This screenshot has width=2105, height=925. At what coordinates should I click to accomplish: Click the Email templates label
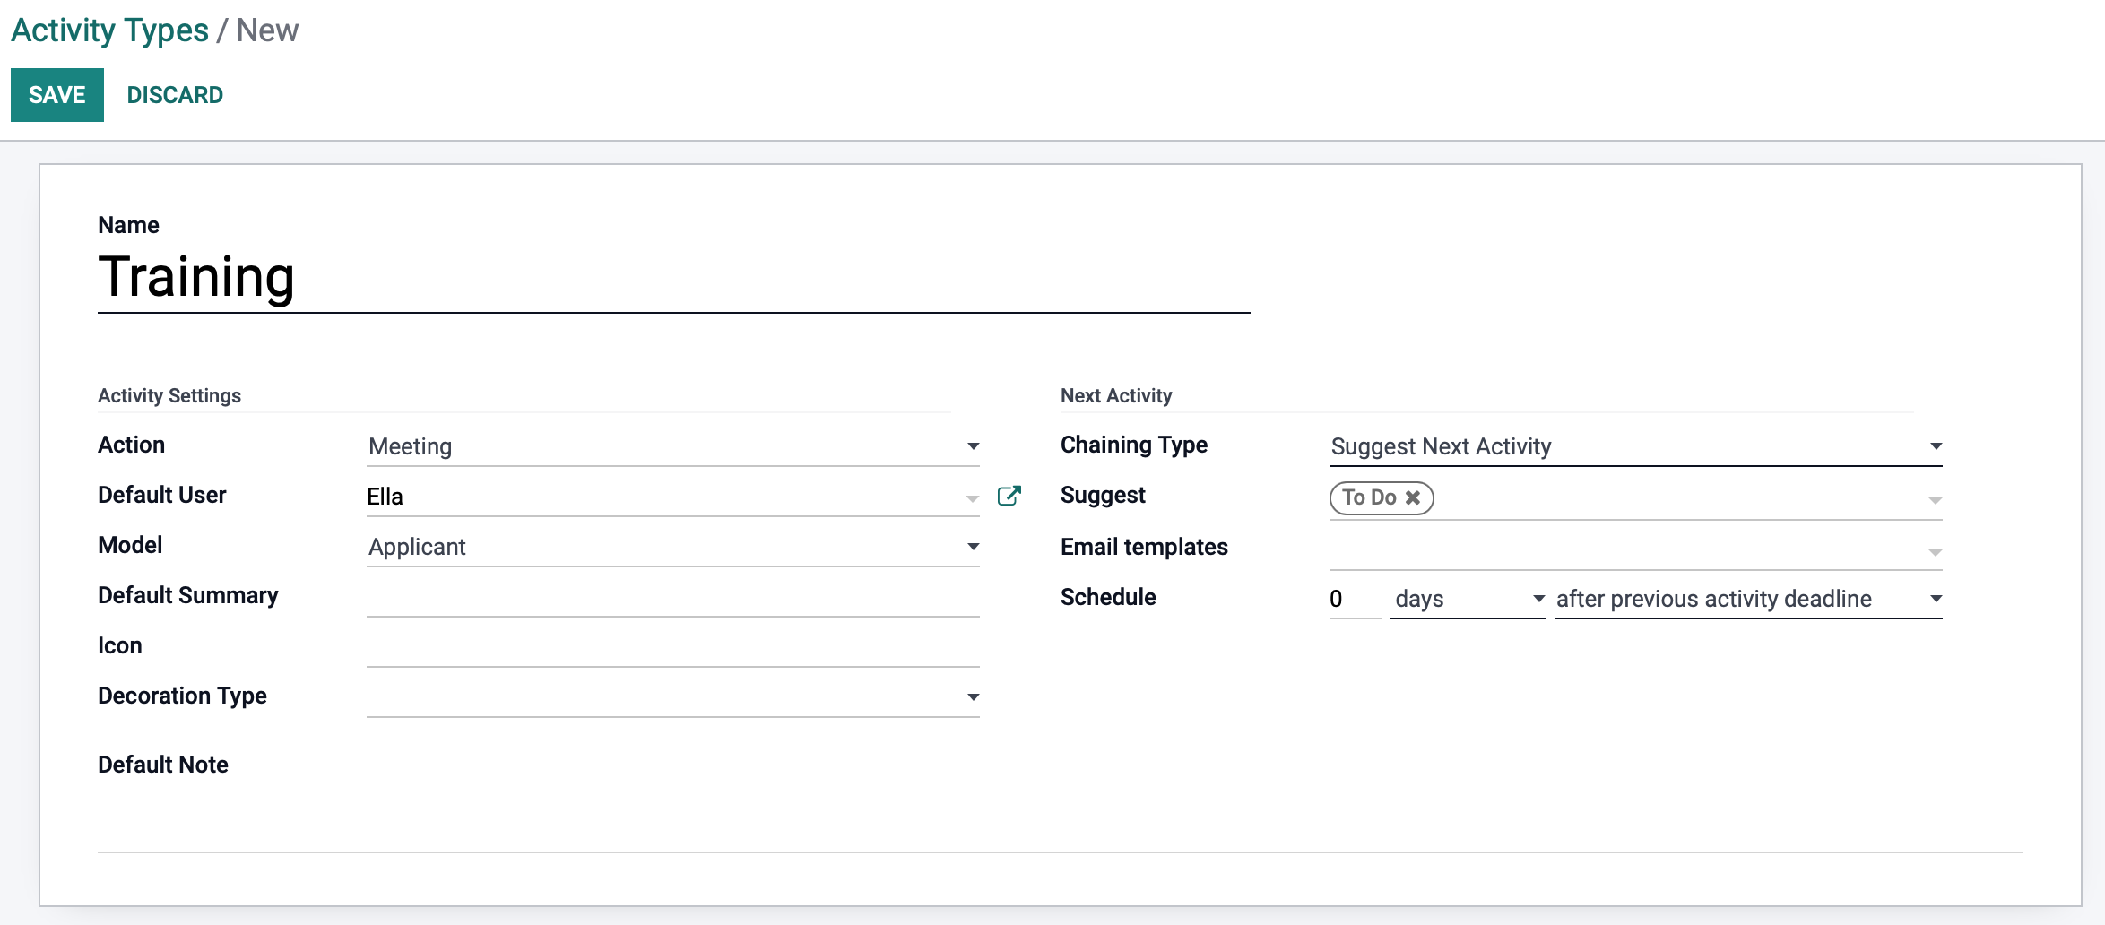point(1144,547)
